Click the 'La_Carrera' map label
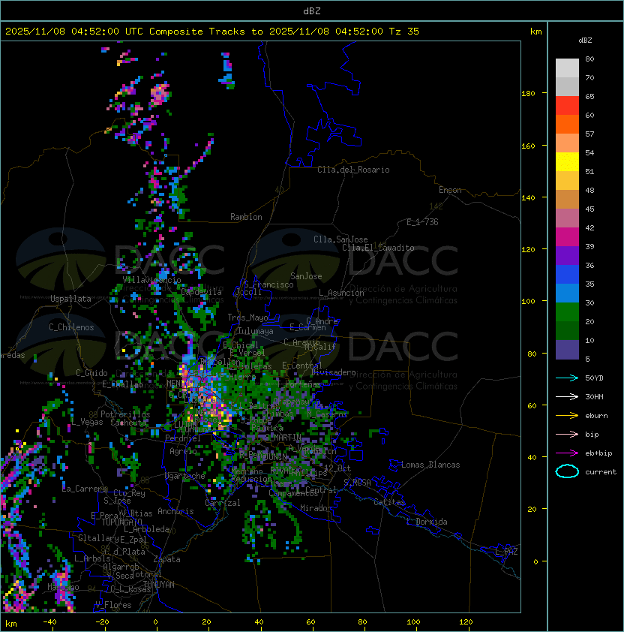 click(x=85, y=489)
